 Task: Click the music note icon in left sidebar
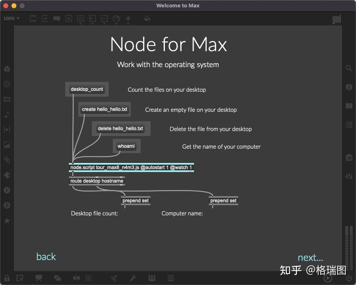pyautogui.click(x=7, y=114)
